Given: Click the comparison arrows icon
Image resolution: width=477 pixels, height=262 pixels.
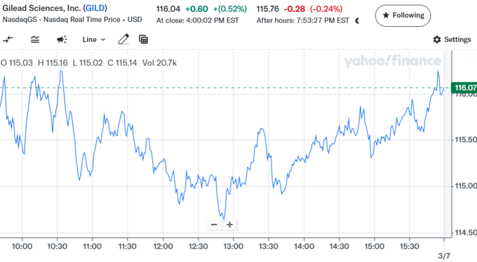Looking at the screenshot, I should pyautogui.click(x=8, y=39).
